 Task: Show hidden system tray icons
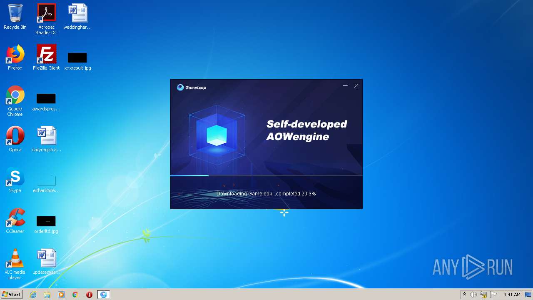[464, 295]
